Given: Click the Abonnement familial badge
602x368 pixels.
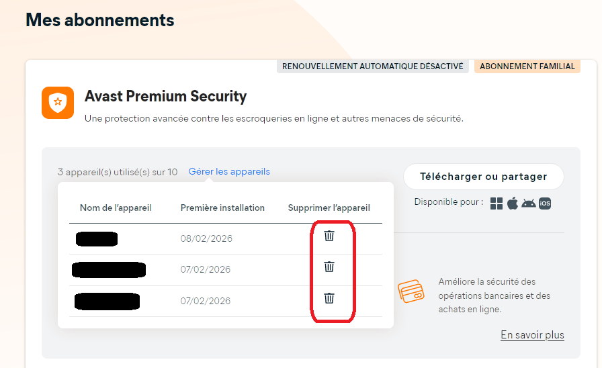Looking at the screenshot, I should coord(527,66).
